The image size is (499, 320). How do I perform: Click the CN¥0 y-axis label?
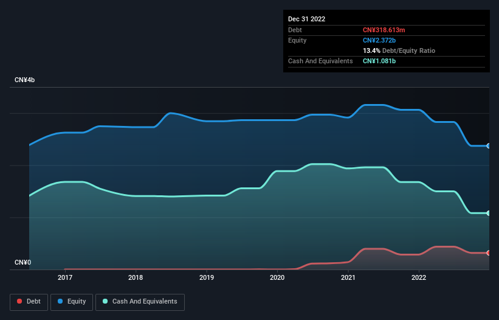[23, 262]
